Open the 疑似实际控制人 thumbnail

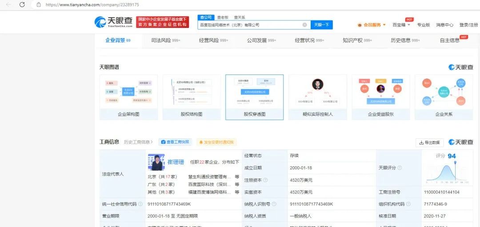[317, 98]
